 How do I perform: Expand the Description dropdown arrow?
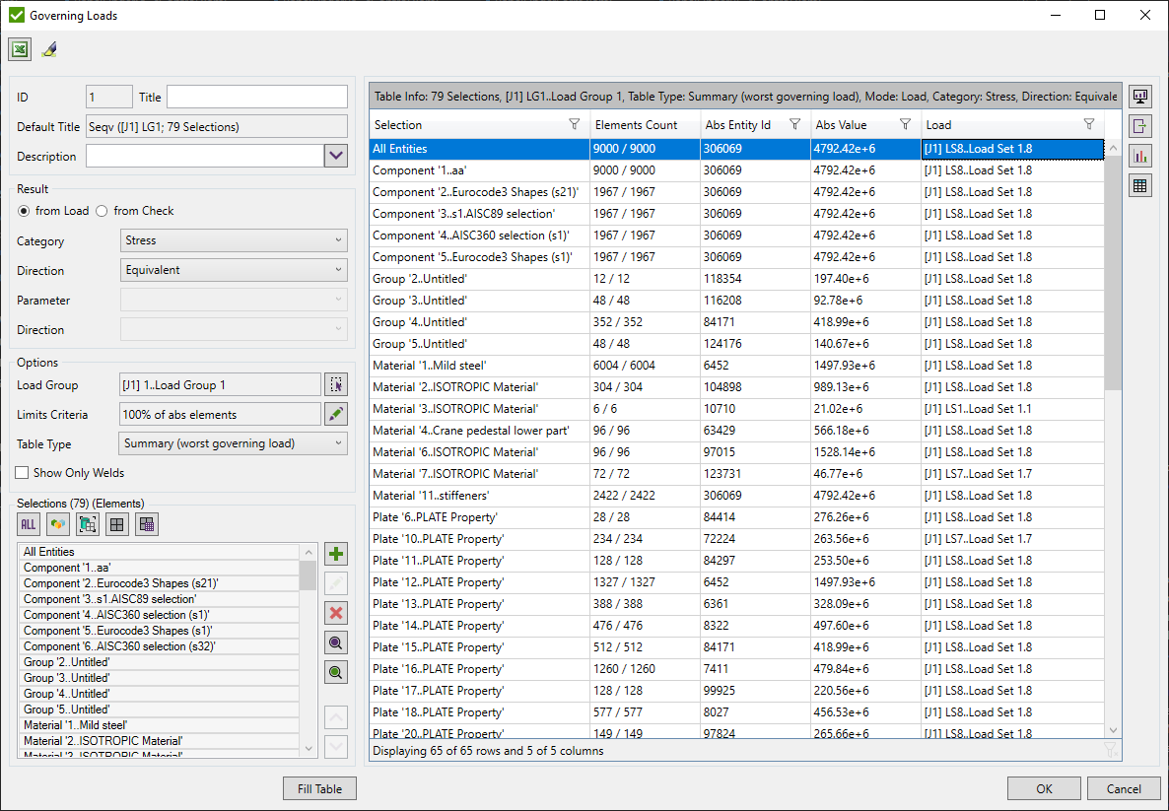coord(336,156)
